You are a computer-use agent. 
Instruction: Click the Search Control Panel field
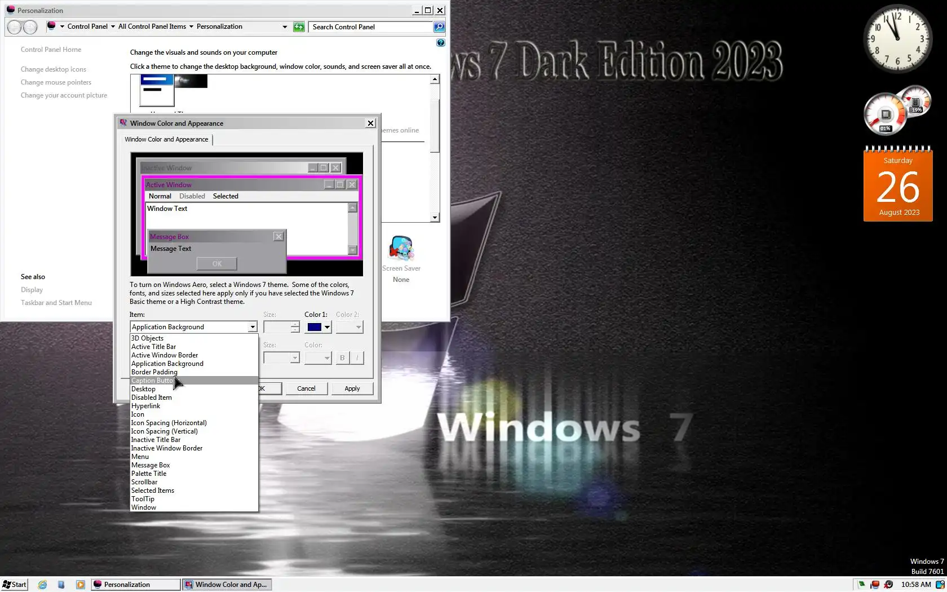click(371, 26)
